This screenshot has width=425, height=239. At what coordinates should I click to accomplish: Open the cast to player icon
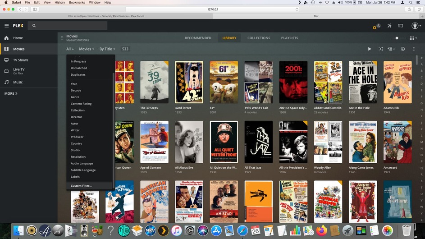click(x=401, y=26)
